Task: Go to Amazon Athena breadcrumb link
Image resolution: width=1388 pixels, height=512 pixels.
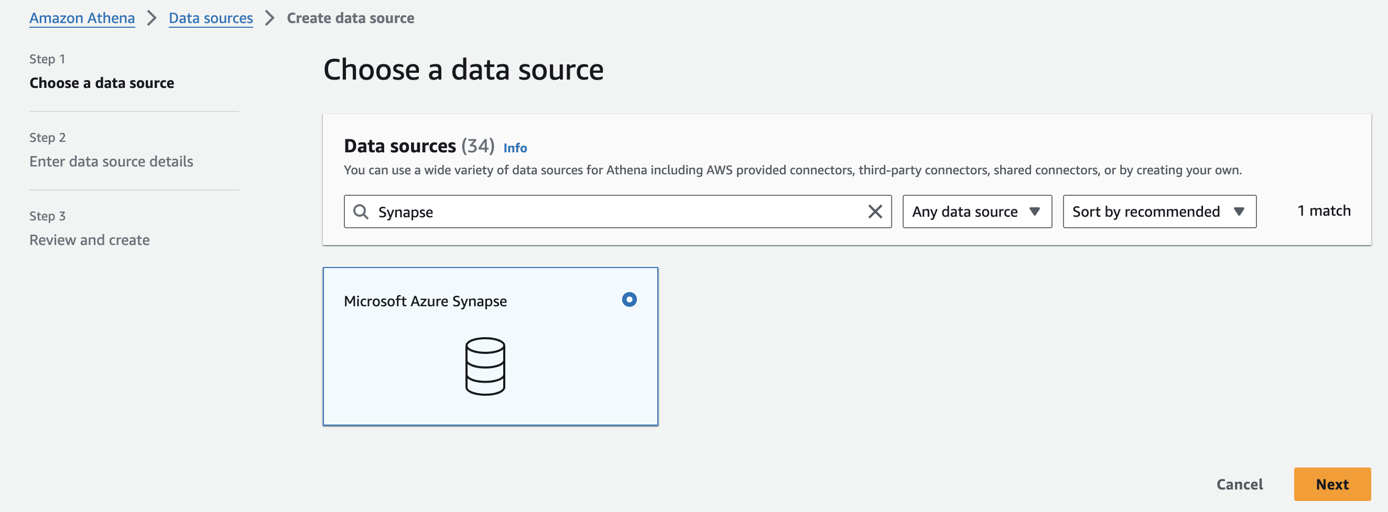Action: coord(82,18)
